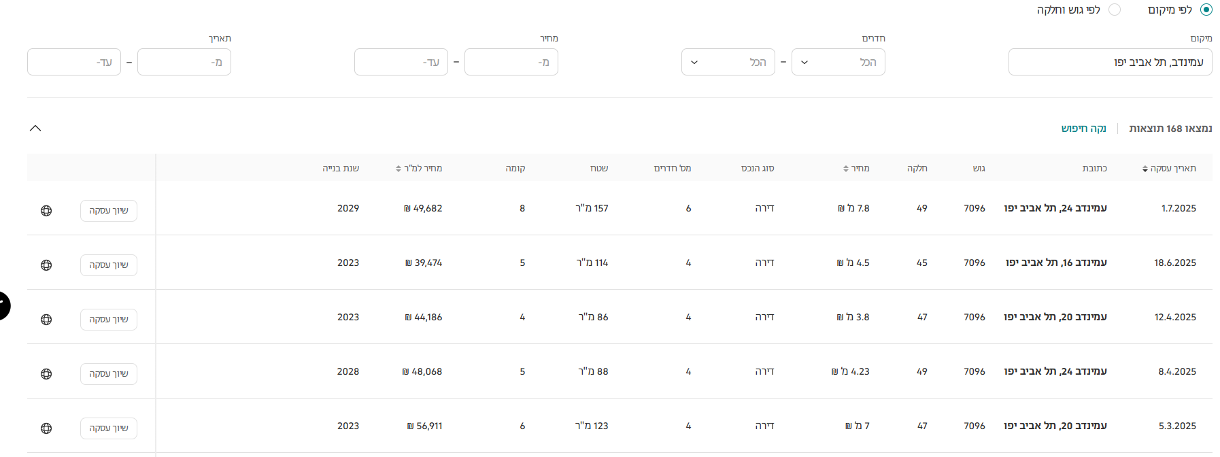Screen dimensions: 1220x457
Task: Select the לפי מקום radio option
Action: [x=1206, y=10]
